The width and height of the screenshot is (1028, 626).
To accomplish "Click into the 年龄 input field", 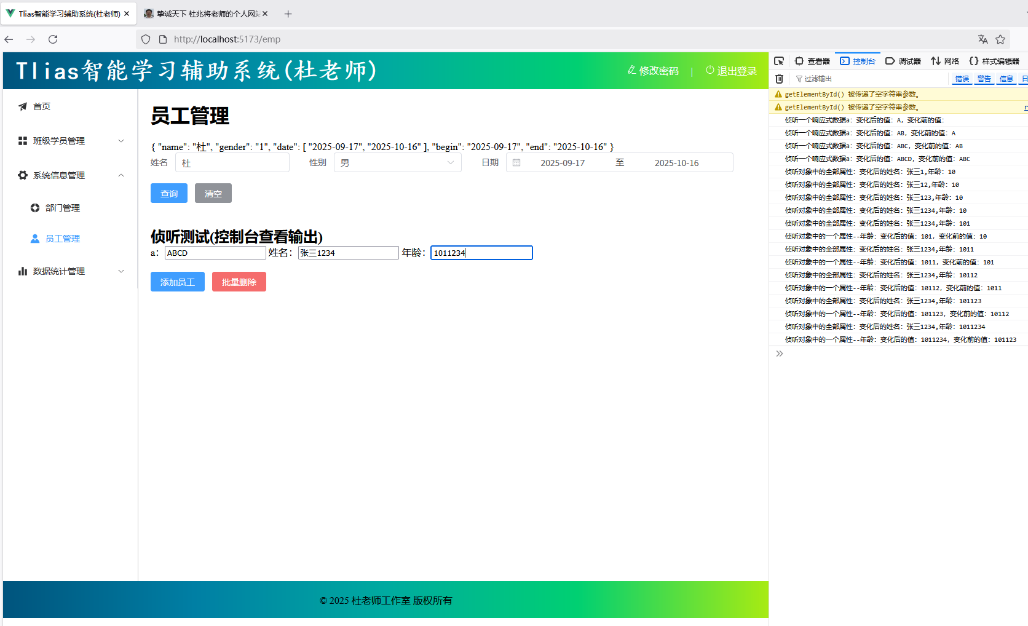I will coord(481,253).
